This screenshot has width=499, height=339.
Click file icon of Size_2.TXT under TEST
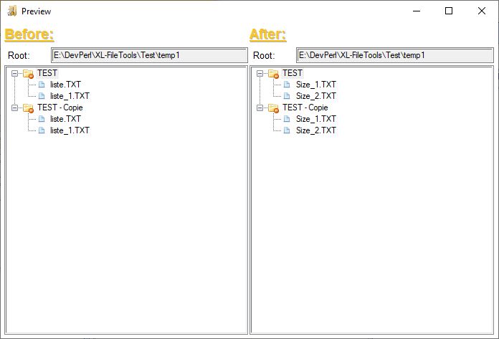point(287,96)
